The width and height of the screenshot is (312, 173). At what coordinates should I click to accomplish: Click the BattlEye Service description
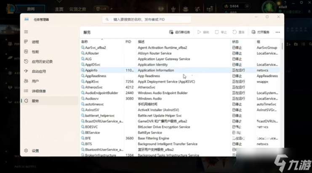[x=150, y=133]
